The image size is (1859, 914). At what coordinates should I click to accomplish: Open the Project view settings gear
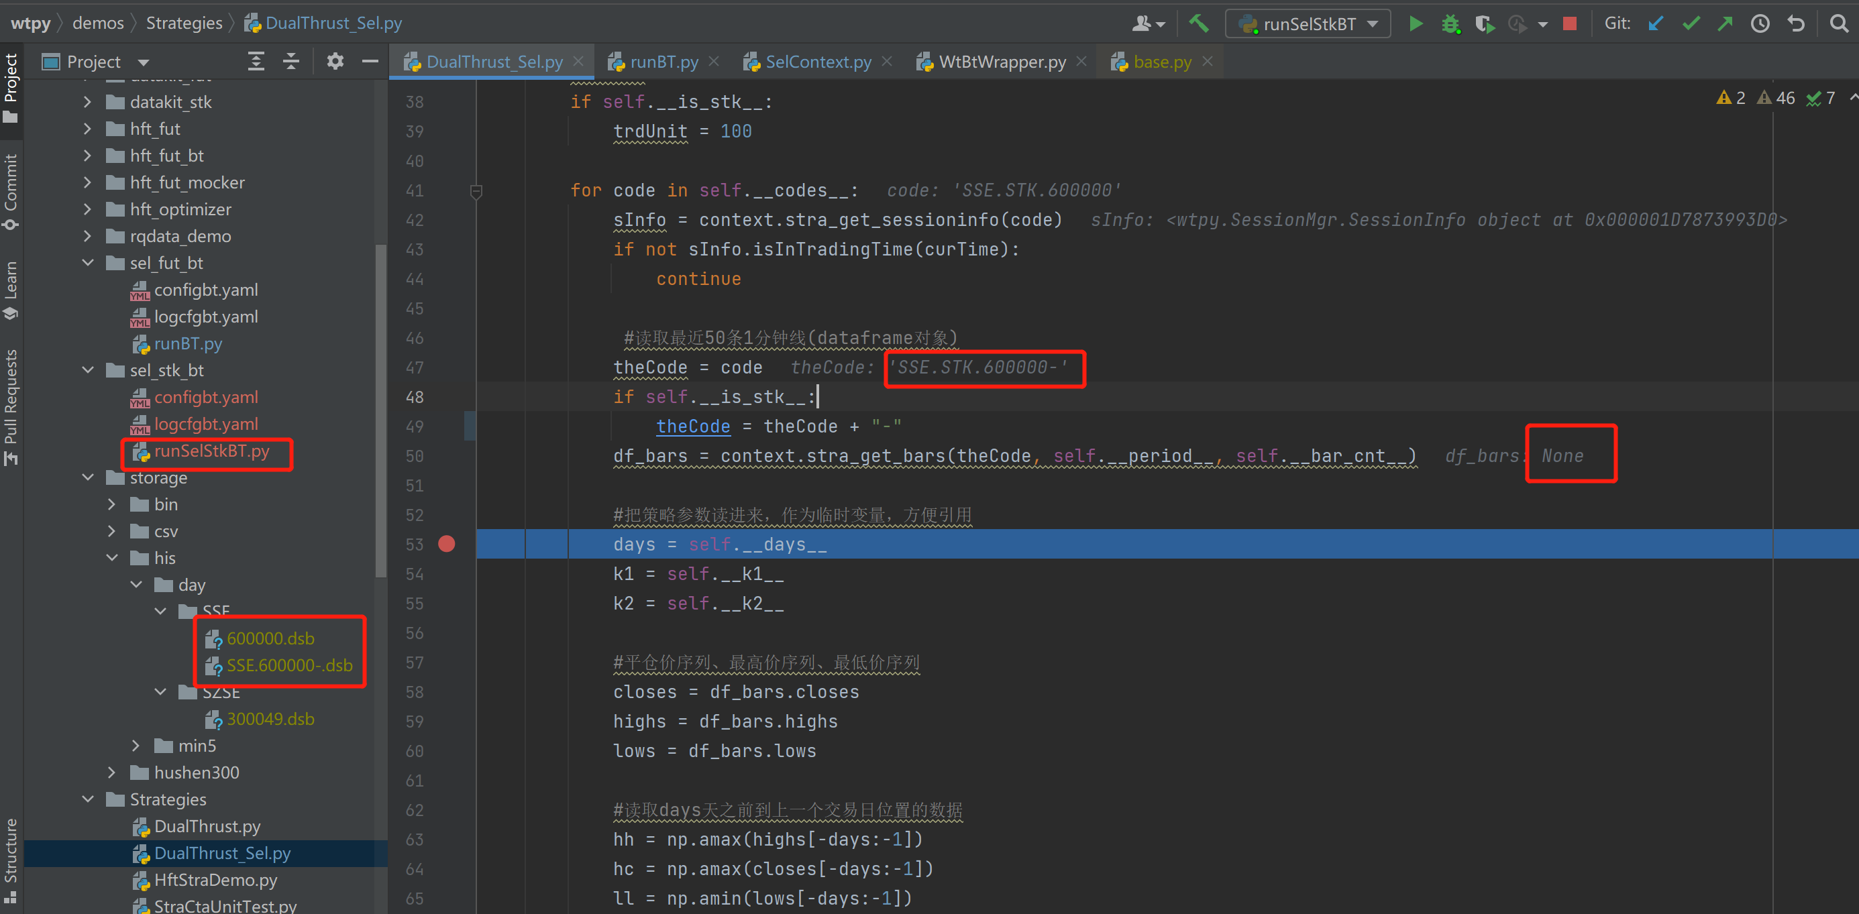[335, 61]
